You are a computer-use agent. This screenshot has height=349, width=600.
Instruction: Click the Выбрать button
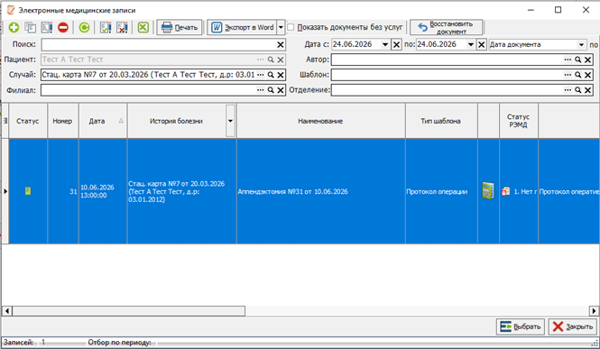pyautogui.click(x=521, y=326)
